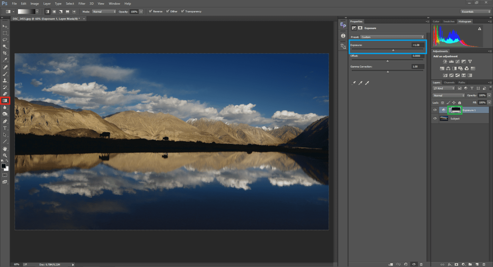Open the layer Opacity dropdown arrow
Screen dimensions: 493x267
489,95
